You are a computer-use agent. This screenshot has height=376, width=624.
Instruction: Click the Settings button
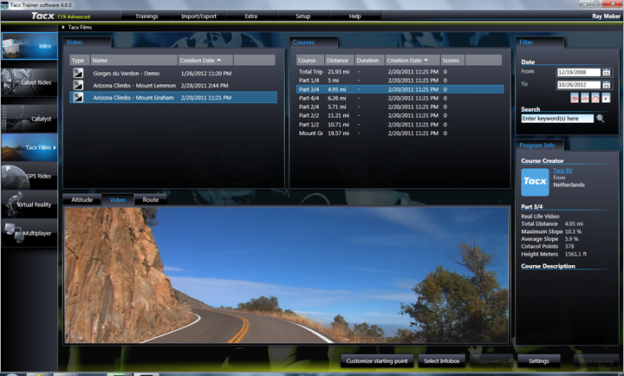539,361
